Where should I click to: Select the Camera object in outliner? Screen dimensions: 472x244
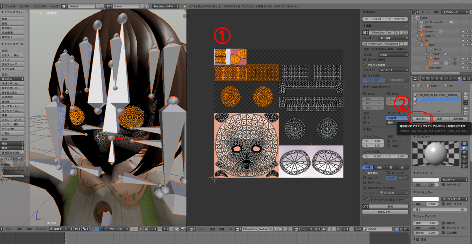pyautogui.click(x=430, y=31)
